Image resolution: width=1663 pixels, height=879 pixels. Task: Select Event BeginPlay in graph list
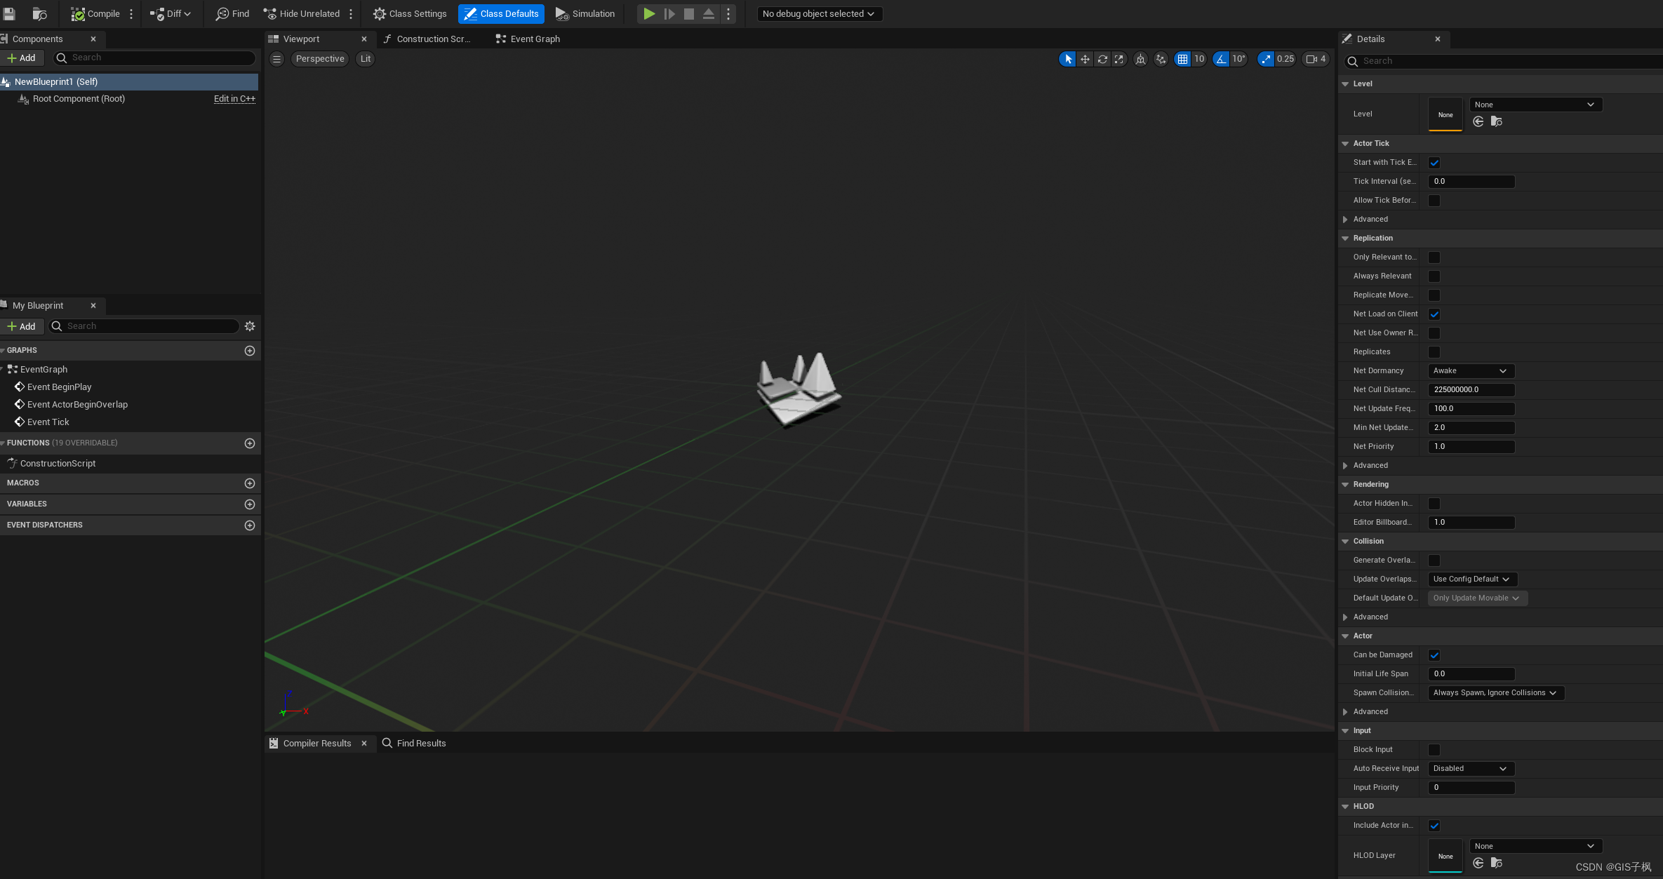(60, 387)
